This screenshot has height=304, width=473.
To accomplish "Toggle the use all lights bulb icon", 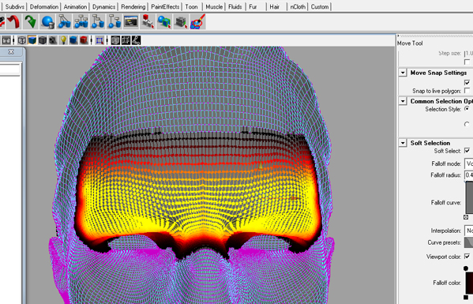I will pyautogui.click(x=63, y=40).
